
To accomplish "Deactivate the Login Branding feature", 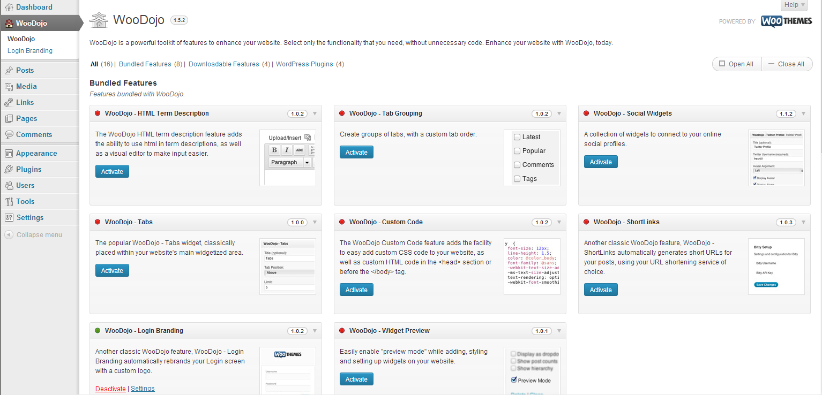I will [110, 389].
